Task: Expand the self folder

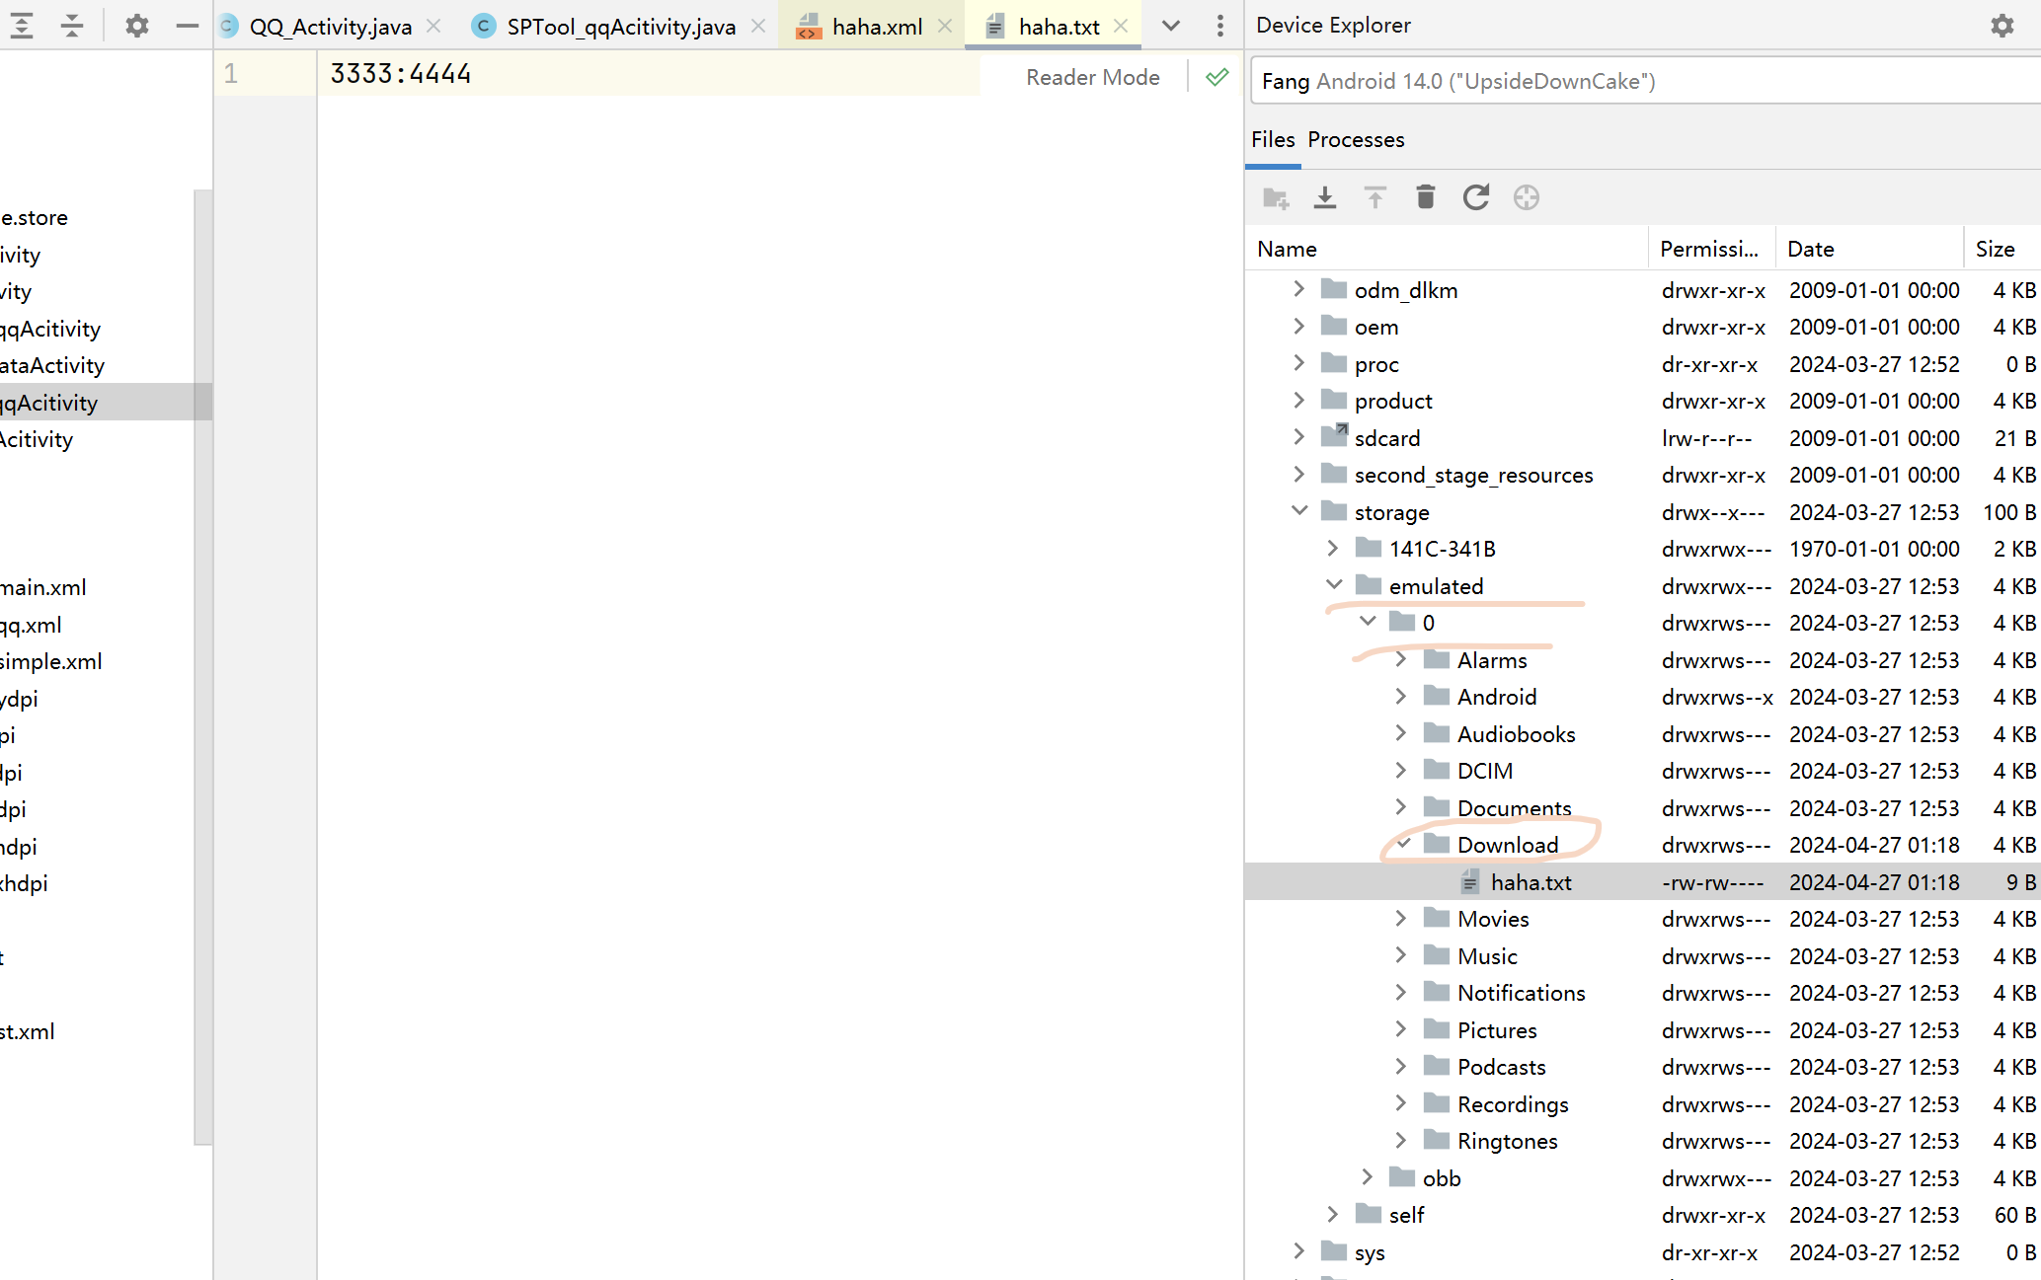Action: [1333, 1214]
